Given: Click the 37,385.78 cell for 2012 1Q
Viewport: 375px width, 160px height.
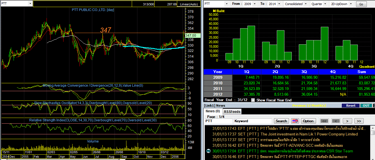Looking at the screenshot, I should [247, 94].
